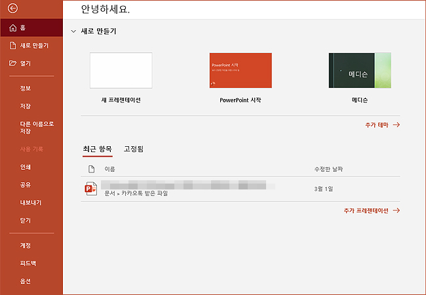Click the document icon in list header

(x=92, y=169)
